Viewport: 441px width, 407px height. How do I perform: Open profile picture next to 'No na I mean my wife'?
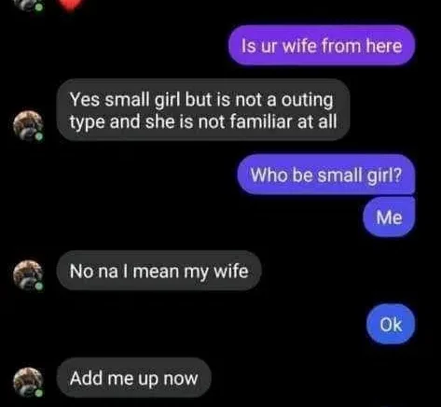(28, 275)
